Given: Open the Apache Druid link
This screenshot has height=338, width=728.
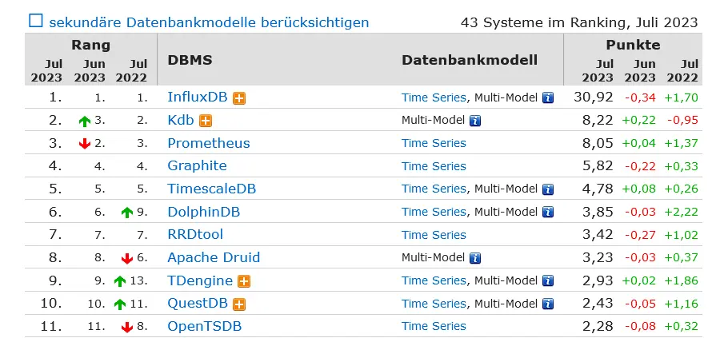Looking at the screenshot, I should [214, 258].
